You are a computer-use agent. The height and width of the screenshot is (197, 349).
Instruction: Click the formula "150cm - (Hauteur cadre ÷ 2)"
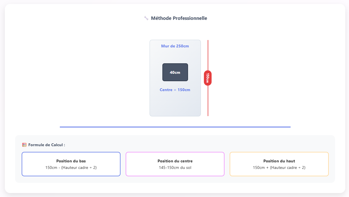point(71,167)
